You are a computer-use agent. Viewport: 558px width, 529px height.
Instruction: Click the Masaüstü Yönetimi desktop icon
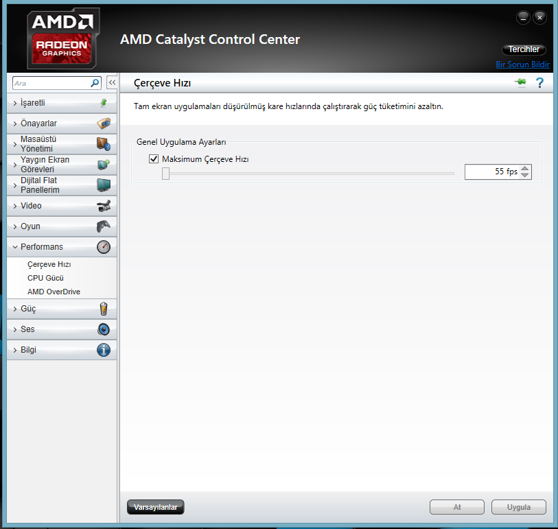tap(104, 144)
